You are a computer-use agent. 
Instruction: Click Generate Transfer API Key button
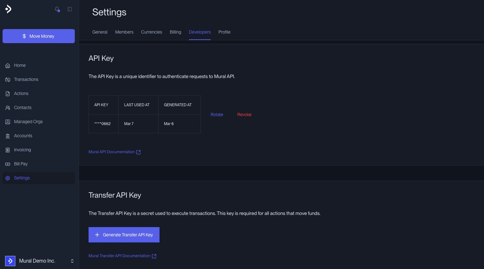pyautogui.click(x=124, y=235)
